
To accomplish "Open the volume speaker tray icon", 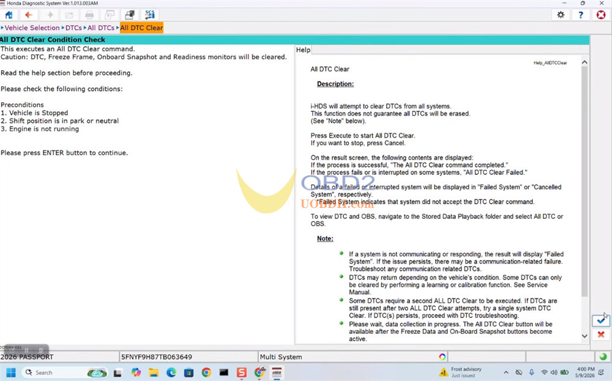I will tap(553, 372).
